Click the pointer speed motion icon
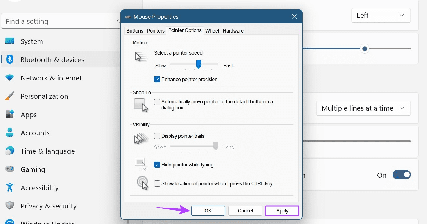The width and height of the screenshot is (427, 224). [x=141, y=56]
